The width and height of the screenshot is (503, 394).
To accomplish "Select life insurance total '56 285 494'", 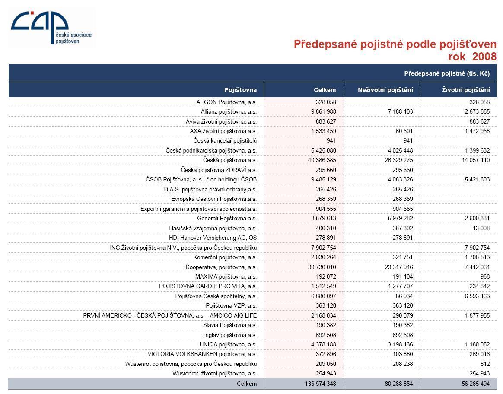I will pos(476,384).
